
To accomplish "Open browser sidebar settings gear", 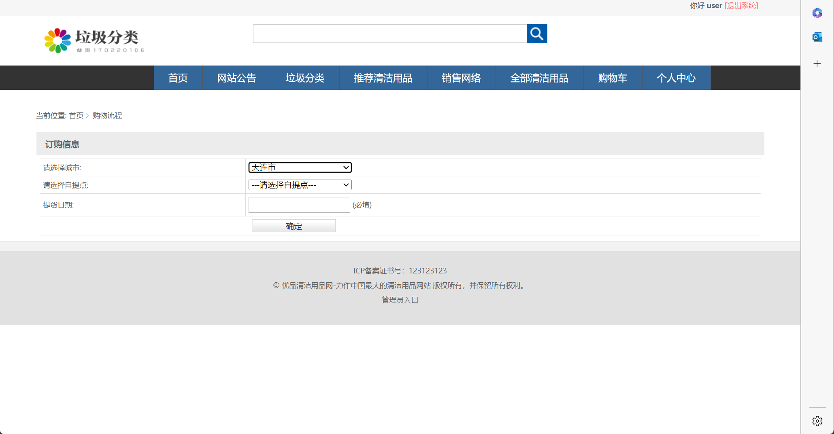I will 817,421.
